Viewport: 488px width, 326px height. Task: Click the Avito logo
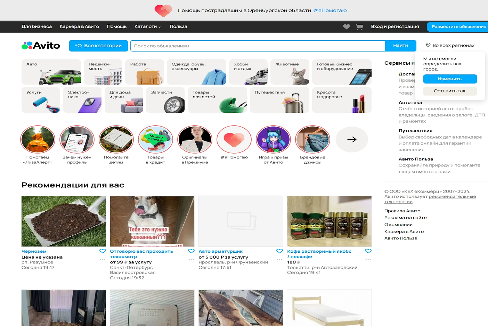(x=41, y=46)
